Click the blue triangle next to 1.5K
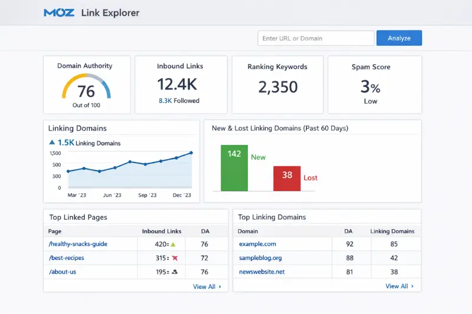This screenshot has width=472, height=314. tap(52, 142)
